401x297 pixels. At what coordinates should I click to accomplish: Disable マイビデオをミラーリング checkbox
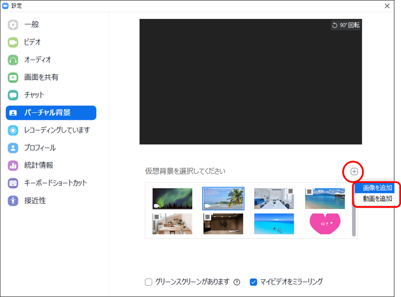(x=253, y=282)
